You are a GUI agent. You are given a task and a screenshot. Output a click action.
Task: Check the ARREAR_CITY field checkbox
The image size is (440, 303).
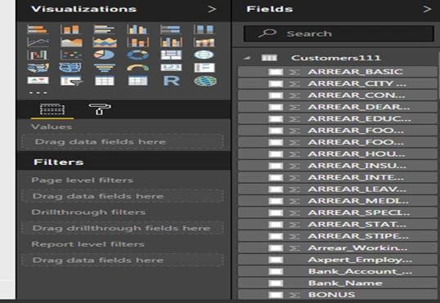(276, 84)
